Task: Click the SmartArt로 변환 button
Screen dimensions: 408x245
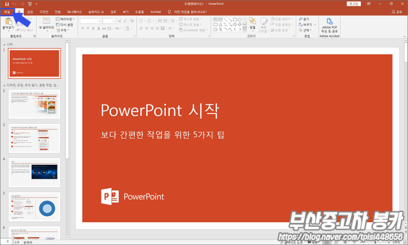Action: [193, 31]
